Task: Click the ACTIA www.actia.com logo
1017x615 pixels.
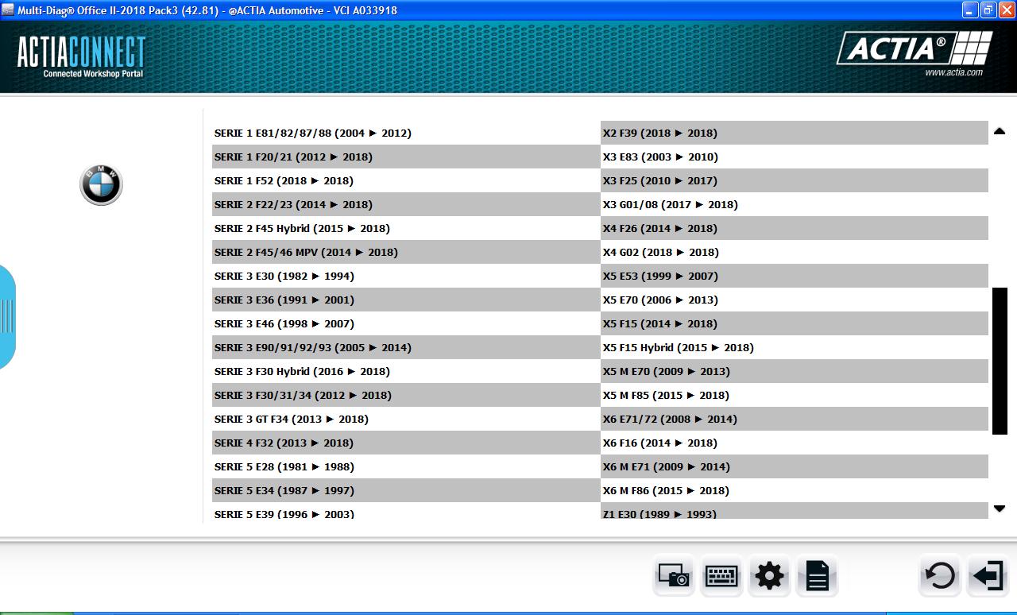Action: [x=915, y=54]
